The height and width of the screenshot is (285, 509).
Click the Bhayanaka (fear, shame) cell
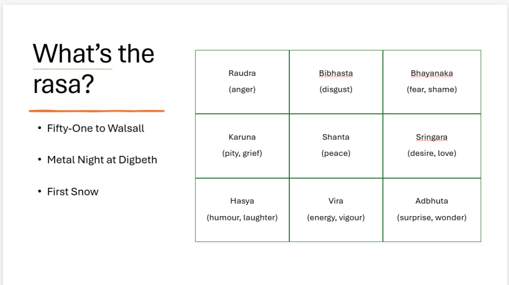(x=432, y=82)
